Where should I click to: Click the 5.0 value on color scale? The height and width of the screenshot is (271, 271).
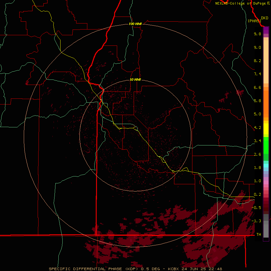coord(257,114)
